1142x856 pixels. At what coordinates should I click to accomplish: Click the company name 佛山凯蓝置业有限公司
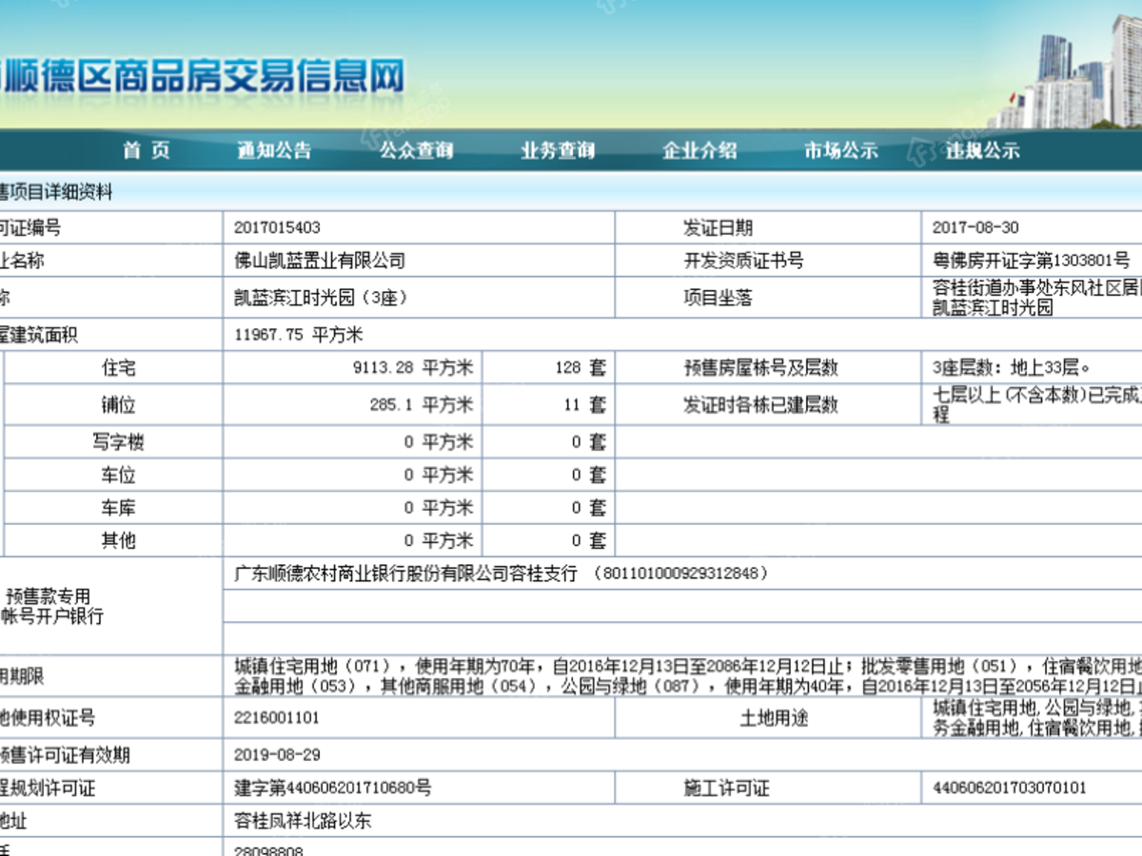coord(320,261)
